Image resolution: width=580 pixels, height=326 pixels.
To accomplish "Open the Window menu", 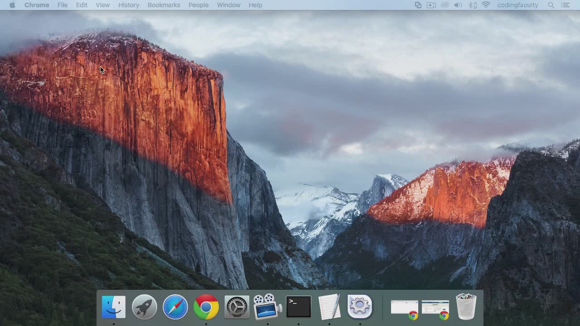I will [x=229, y=5].
